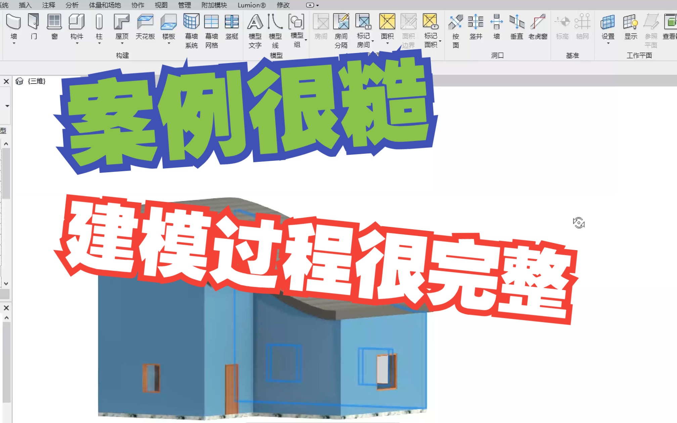Select the 幕墙网格 curtain grid tool

tap(211, 22)
